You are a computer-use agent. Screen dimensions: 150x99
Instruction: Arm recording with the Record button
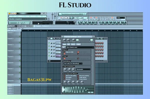coord(71,18)
